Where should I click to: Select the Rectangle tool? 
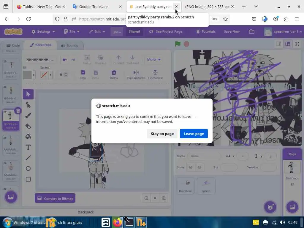(x=28, y=179)
